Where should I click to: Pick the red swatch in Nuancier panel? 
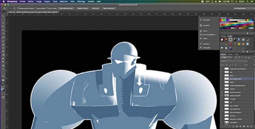pyautogui.click(x=221, y=20)
